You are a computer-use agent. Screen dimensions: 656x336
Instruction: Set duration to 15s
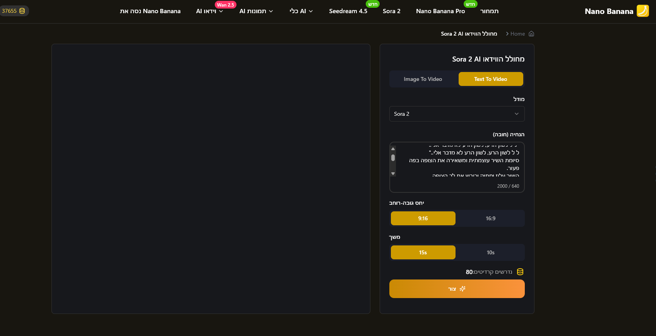pyautogui.click(x=423, y=252)
